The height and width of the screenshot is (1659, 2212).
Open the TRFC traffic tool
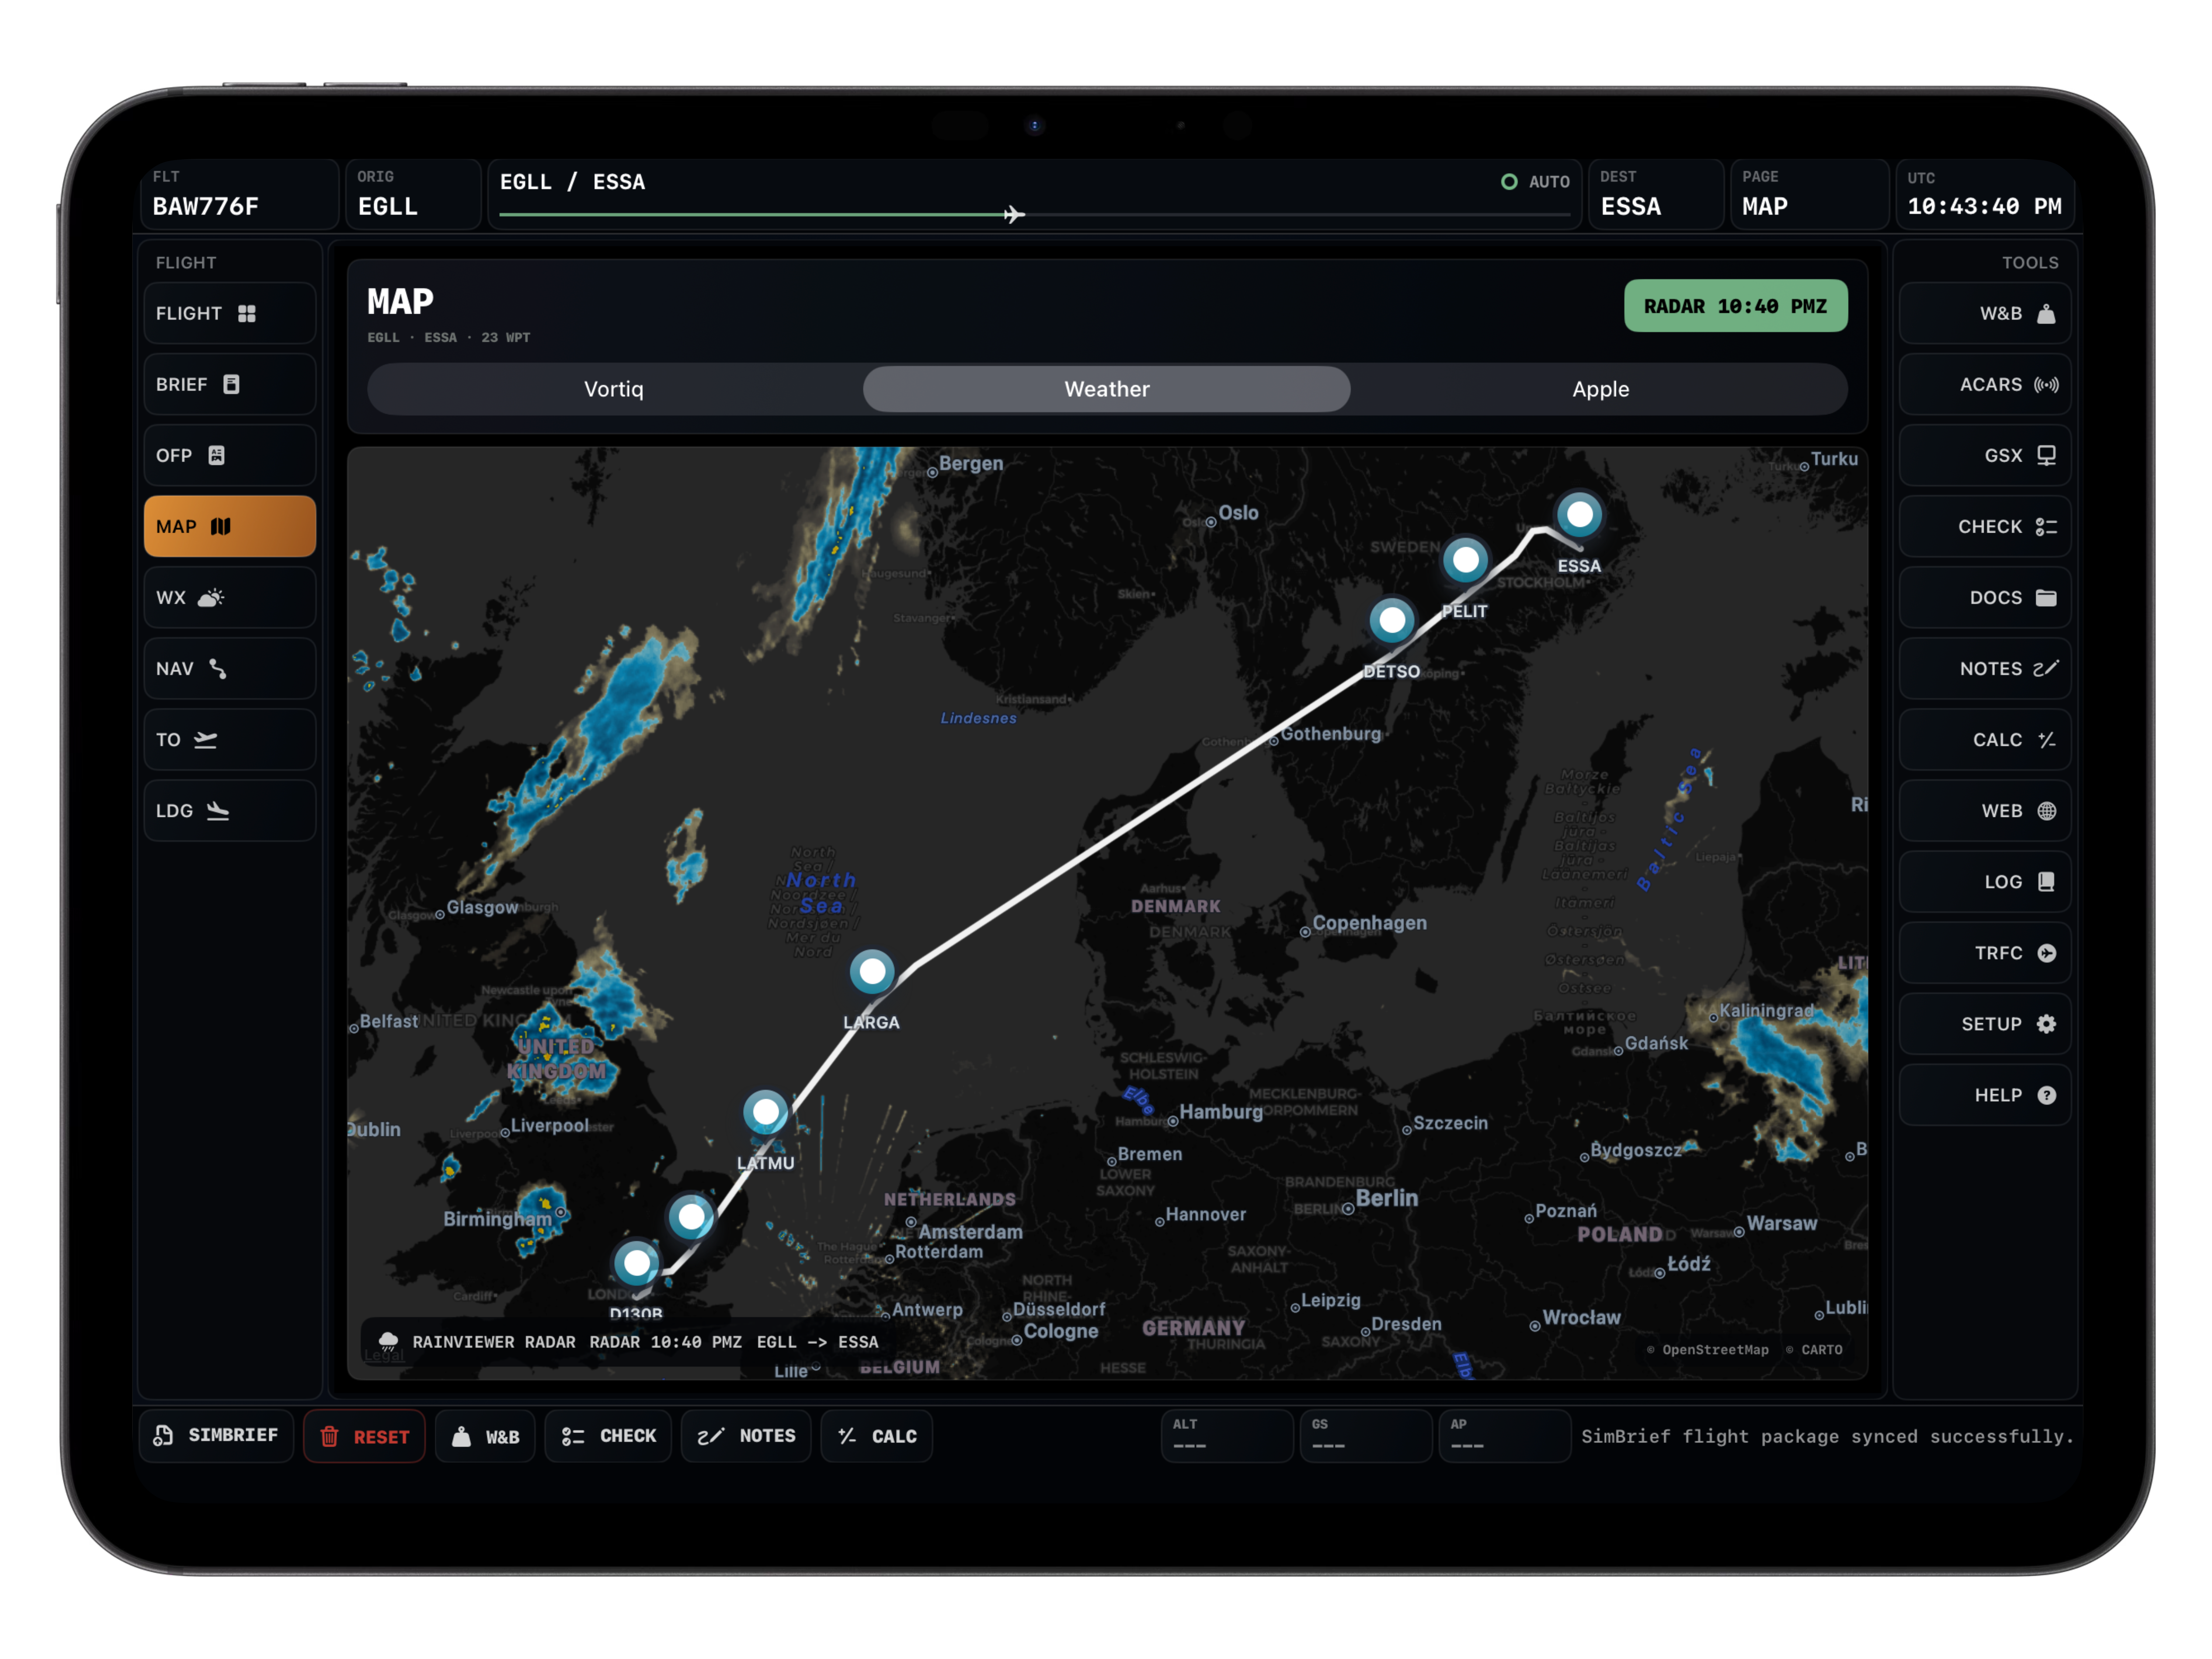tap(1985, 953)
